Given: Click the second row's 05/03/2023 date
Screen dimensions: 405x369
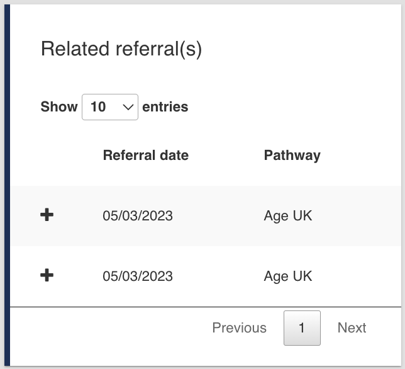Looking at the screenshot, I should [138, 276].
